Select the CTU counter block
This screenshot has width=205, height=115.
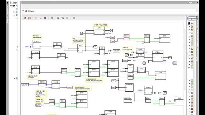coord(99,31)
